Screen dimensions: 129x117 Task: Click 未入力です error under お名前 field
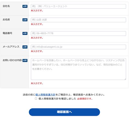pyautogui.click(x=37, y=24)
